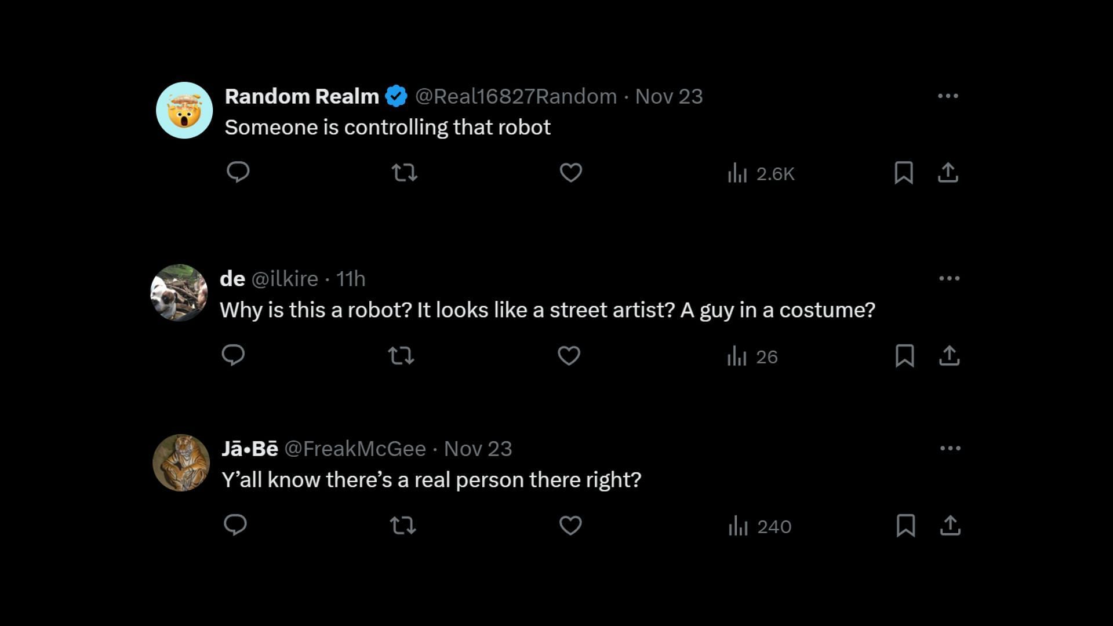Open more options menu on de's tweet

[949, 278]
